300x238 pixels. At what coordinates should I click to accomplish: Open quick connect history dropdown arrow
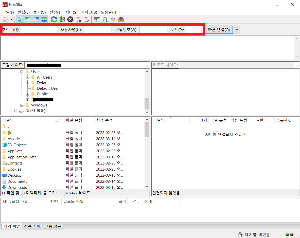[x=237, y=30]
